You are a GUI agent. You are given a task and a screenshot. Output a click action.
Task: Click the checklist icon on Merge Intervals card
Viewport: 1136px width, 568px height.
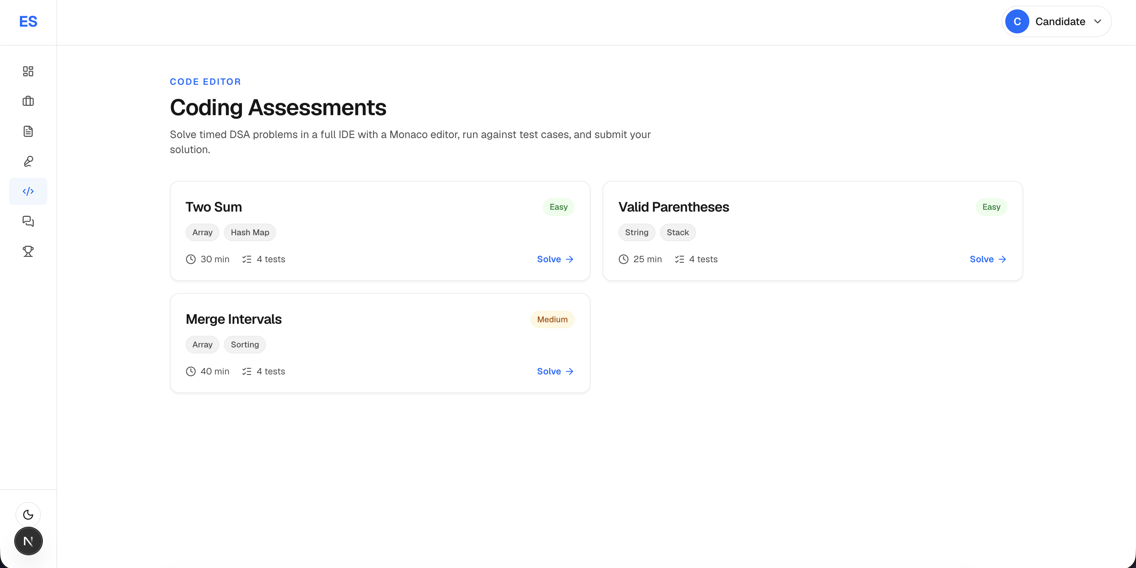point(246,371)
